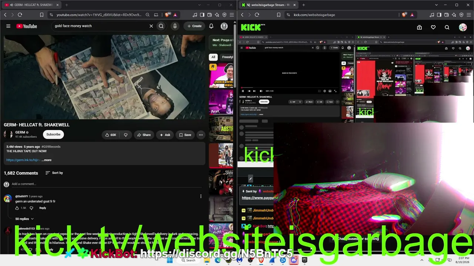Screen dimensions: 474x266
Task: Open the Kick browse icon
Action: coord(419,27)
